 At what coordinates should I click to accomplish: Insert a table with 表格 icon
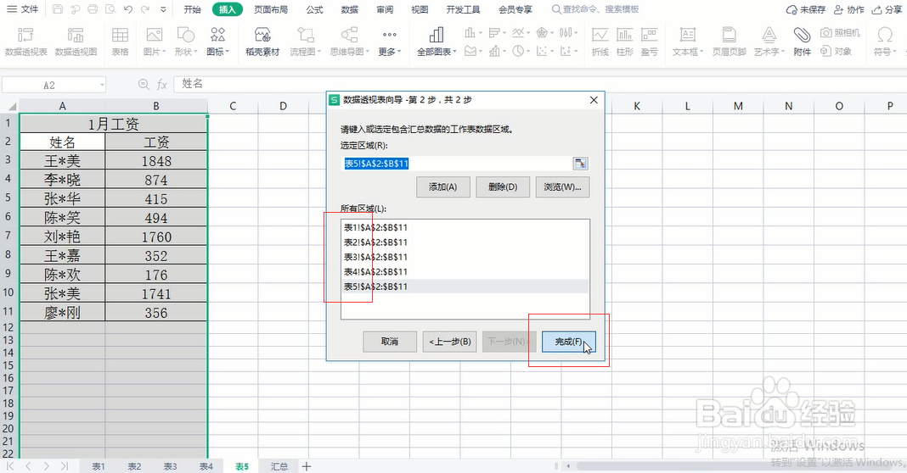(x=120, y=41)
